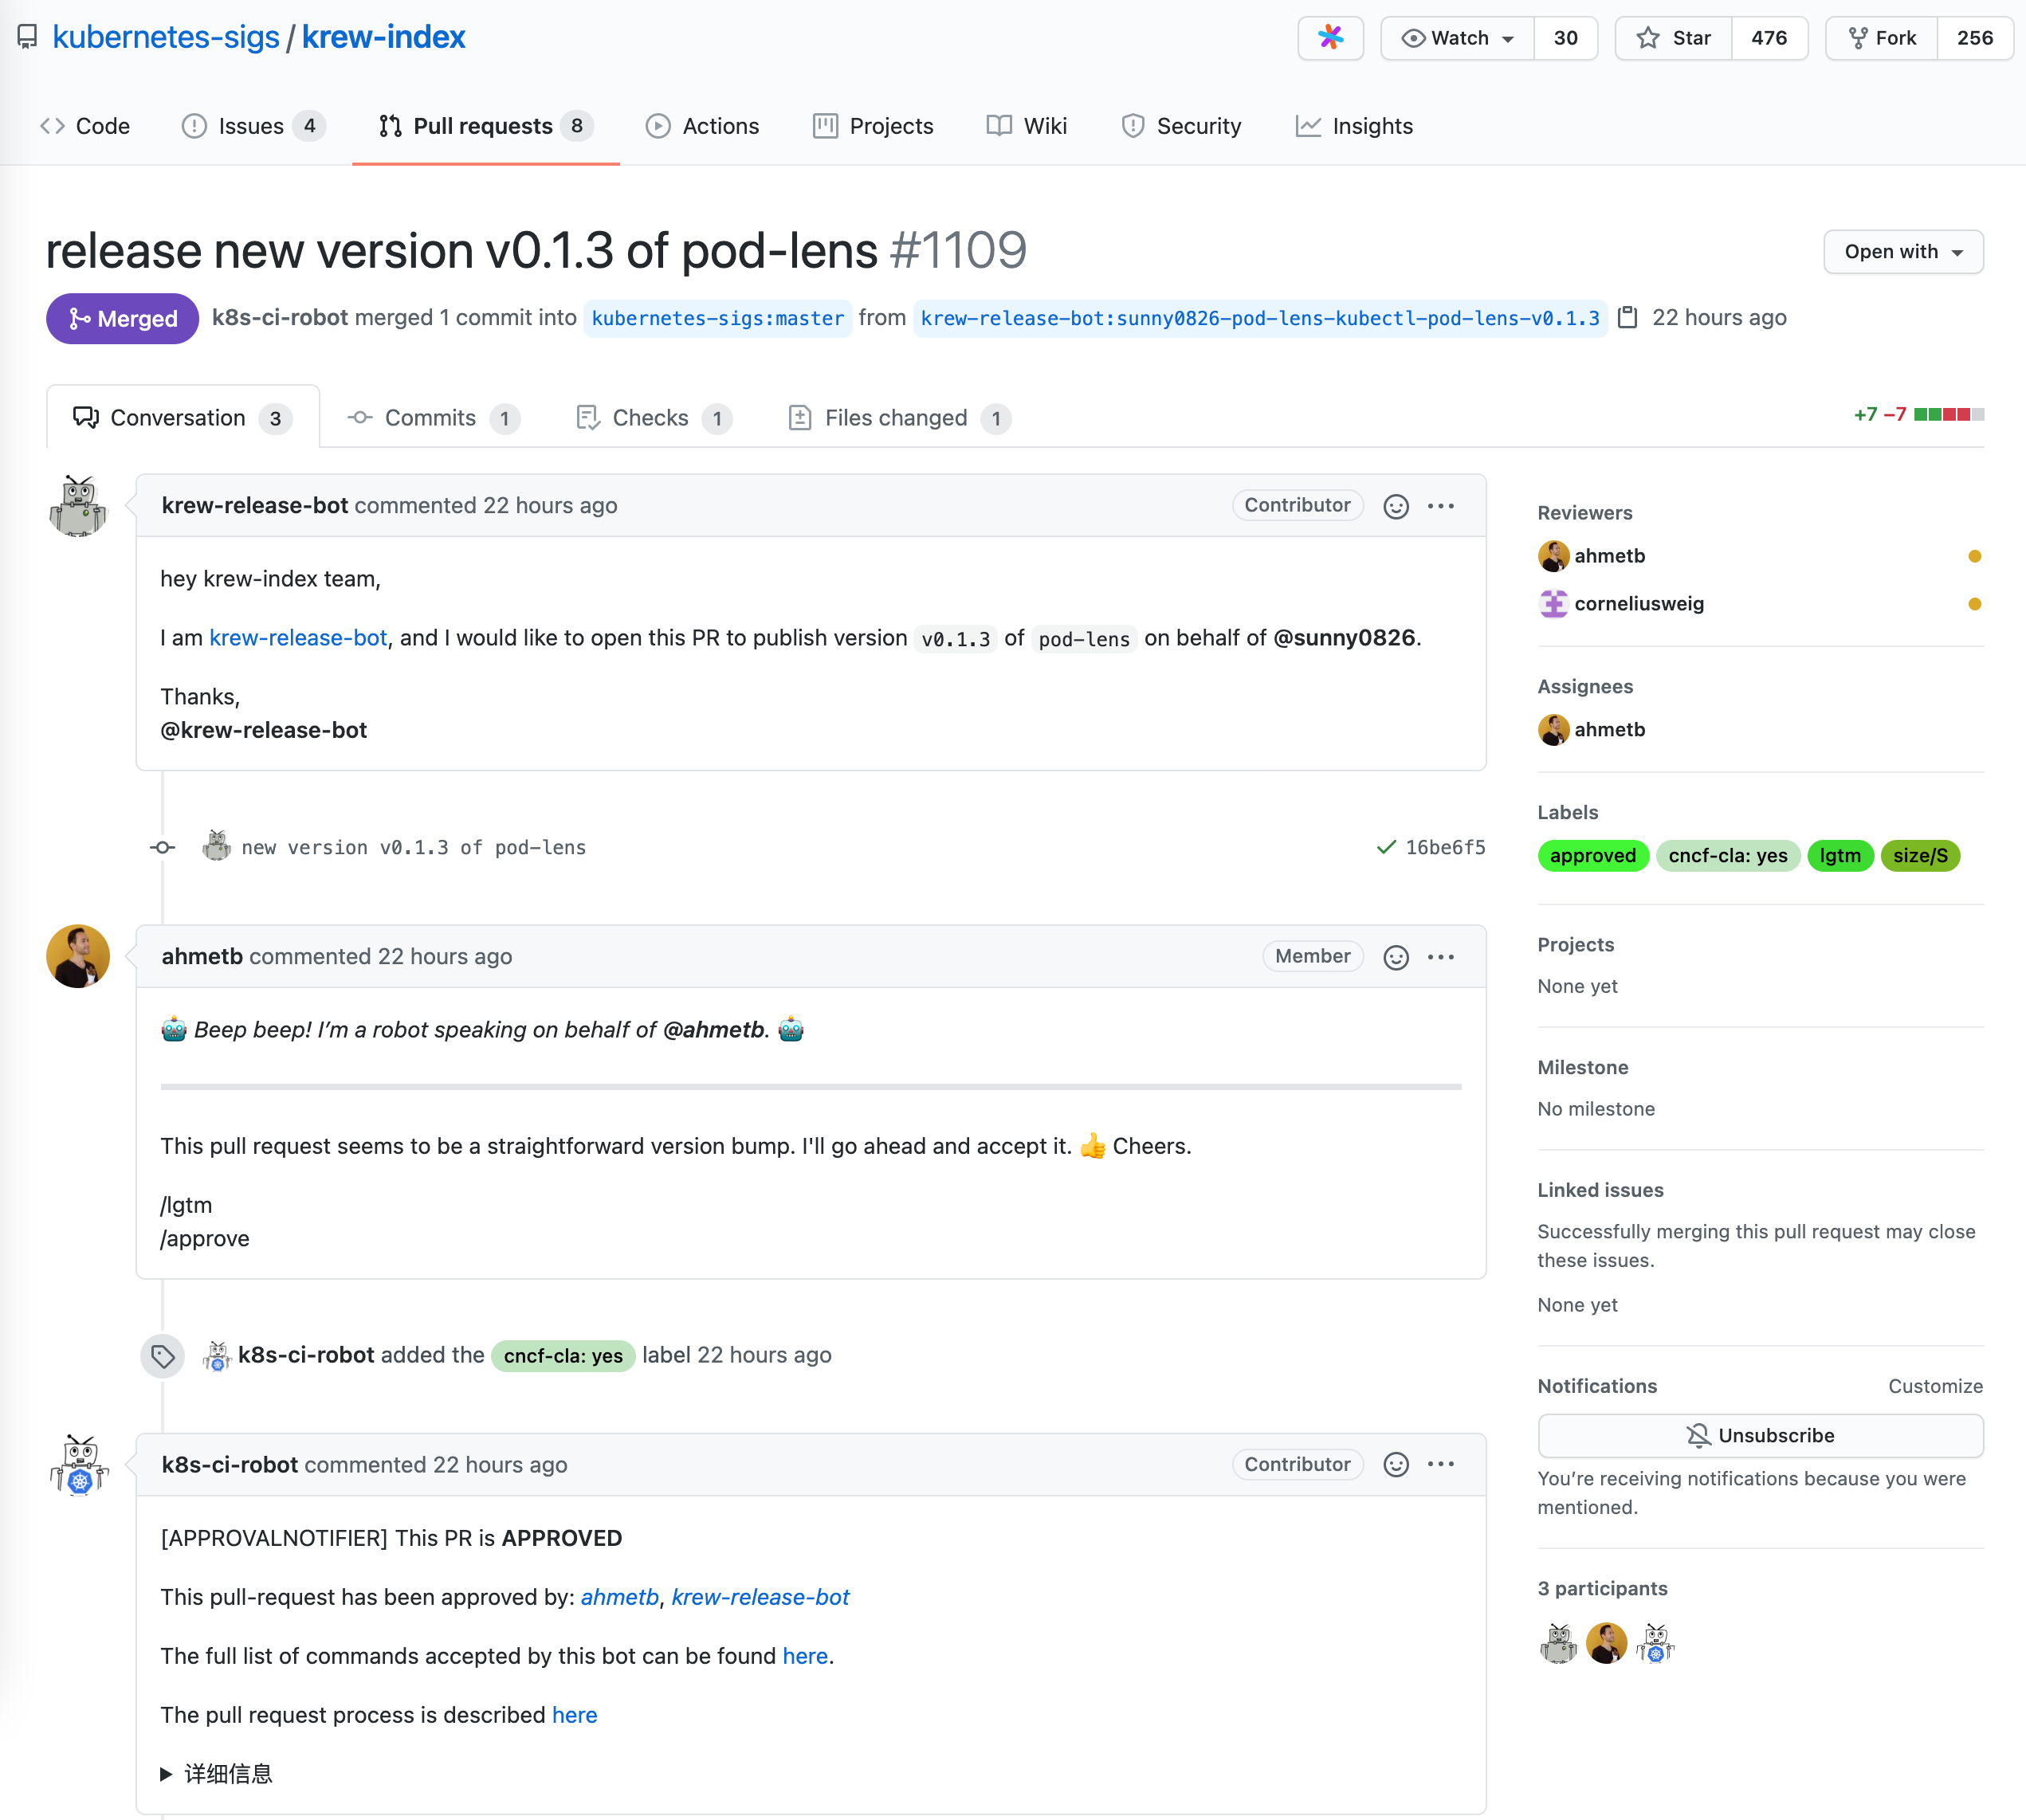Select the Pull requests tab

click(486, 126)
